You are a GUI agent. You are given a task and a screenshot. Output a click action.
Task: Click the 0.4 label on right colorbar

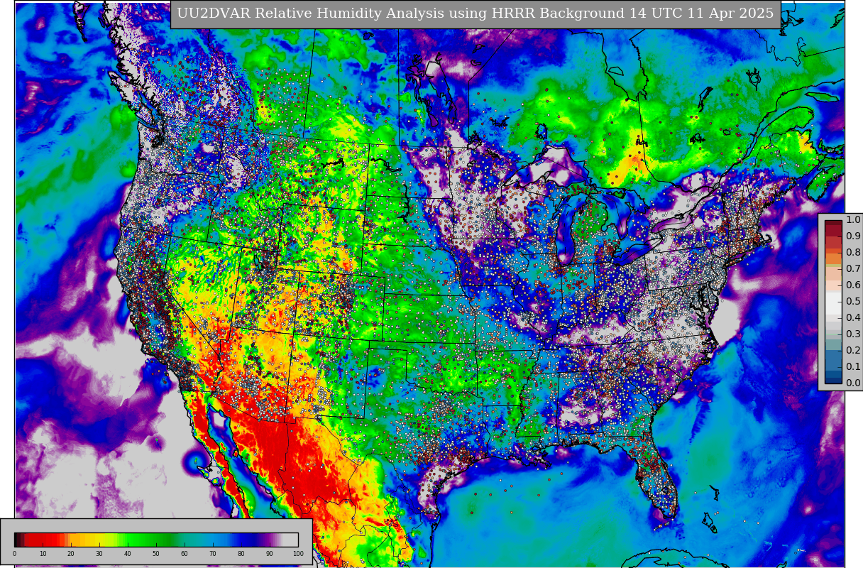tap(853, 318)
